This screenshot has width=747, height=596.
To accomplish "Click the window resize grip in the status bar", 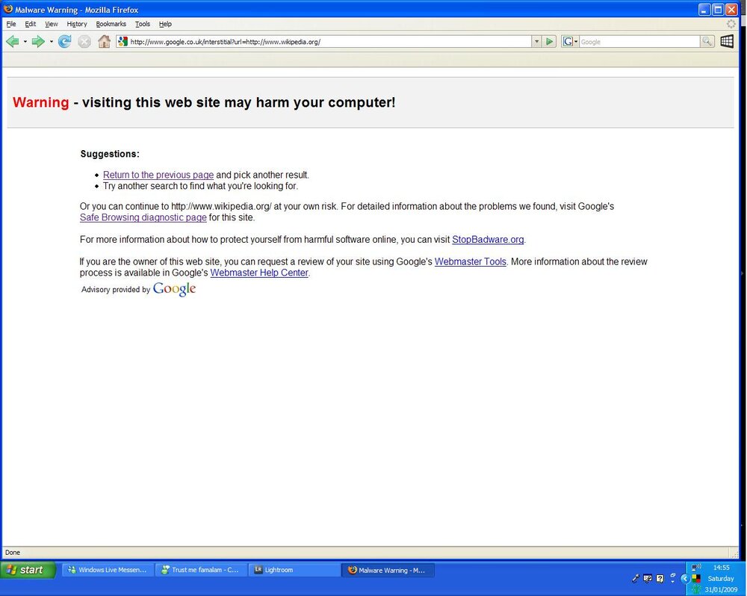I will [x=734, y=553].
